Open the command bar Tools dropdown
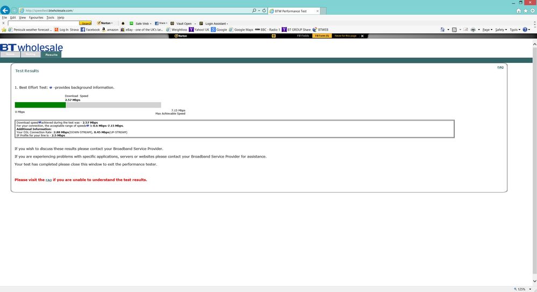This screenshot has width=537, height=292. pos(515,30)
